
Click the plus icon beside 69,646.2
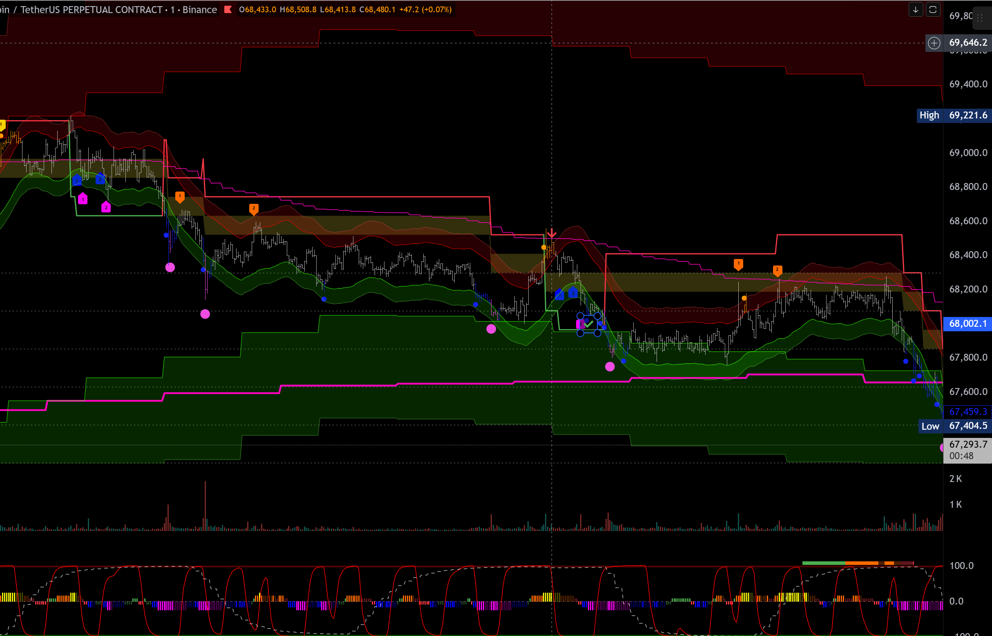[934, 43]
